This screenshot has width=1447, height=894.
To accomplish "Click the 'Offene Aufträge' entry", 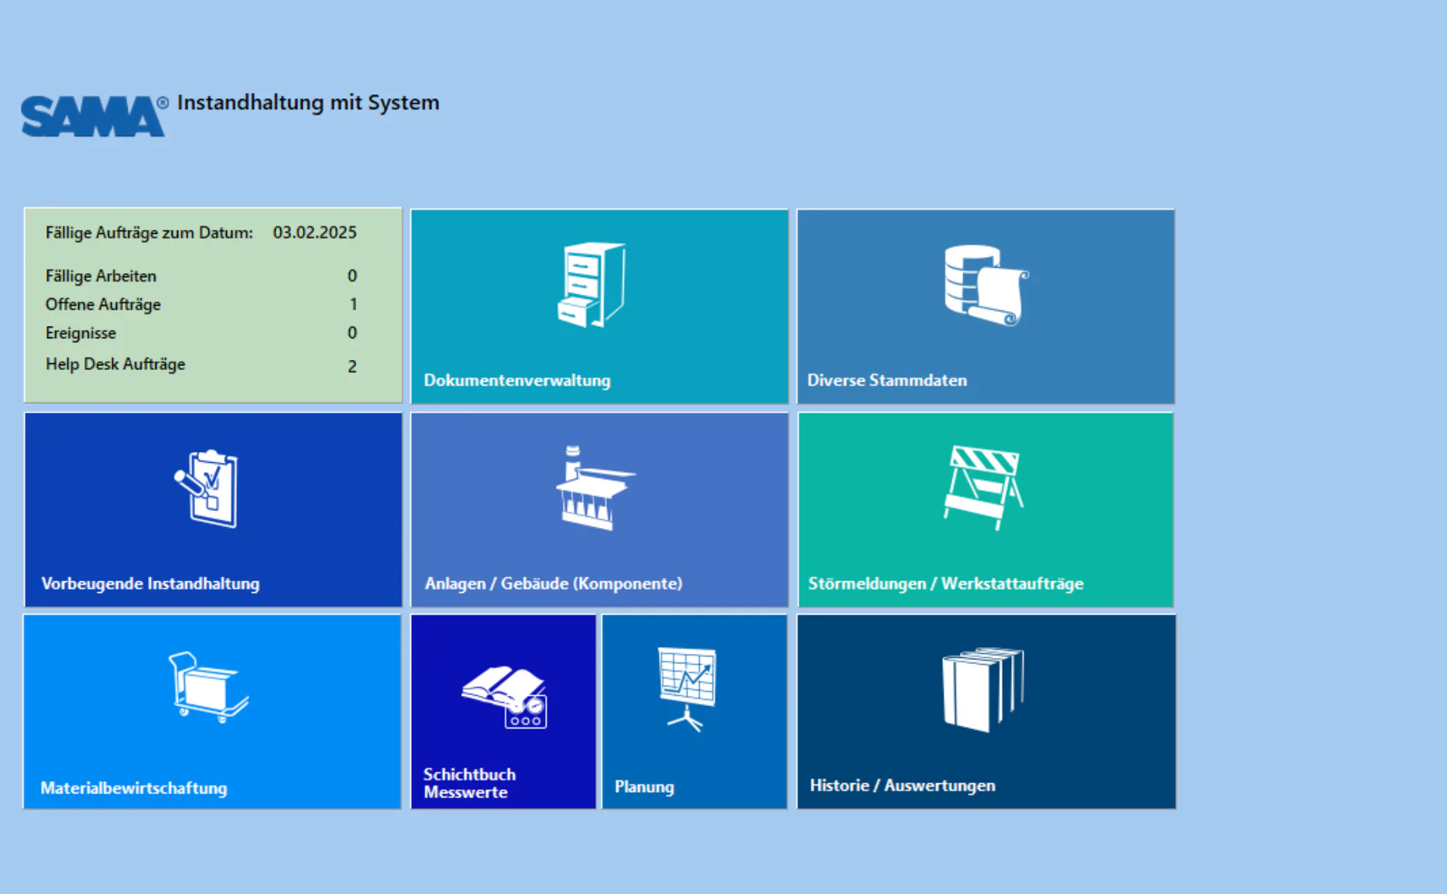I will tap(103, 305).
